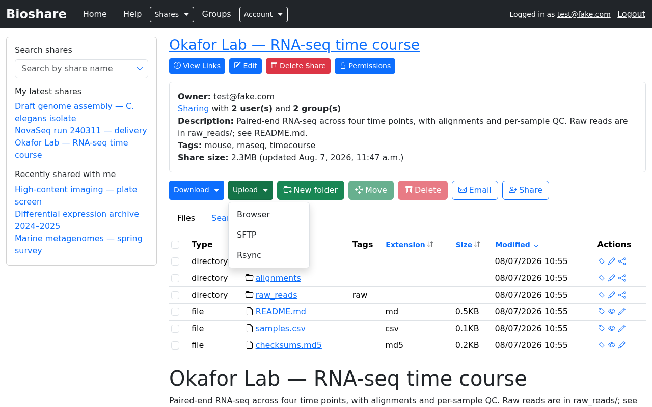Click the Okafor Lab share title link
The image size is (652, 407).
294,45
